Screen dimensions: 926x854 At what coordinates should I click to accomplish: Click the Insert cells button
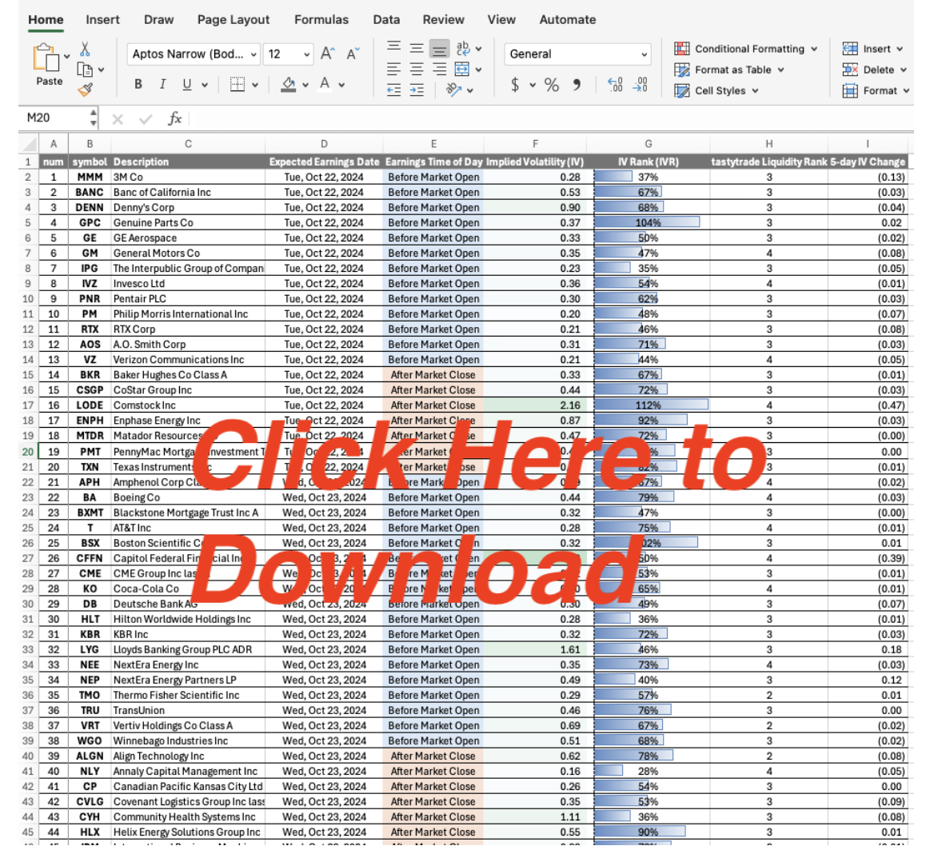[x=872, y=49]
